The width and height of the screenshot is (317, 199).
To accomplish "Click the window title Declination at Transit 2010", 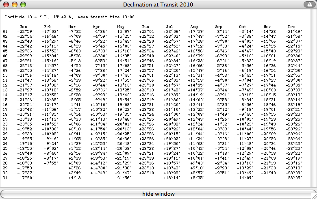I will pos(158,4).
